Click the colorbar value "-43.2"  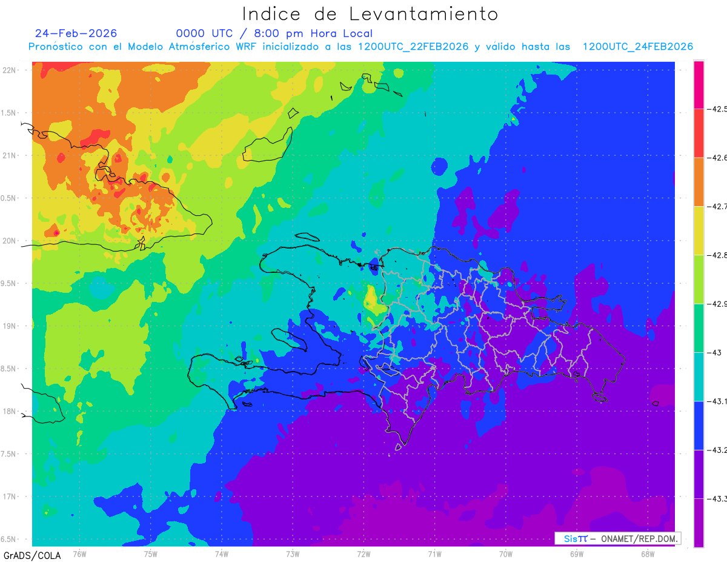point(717,450)
